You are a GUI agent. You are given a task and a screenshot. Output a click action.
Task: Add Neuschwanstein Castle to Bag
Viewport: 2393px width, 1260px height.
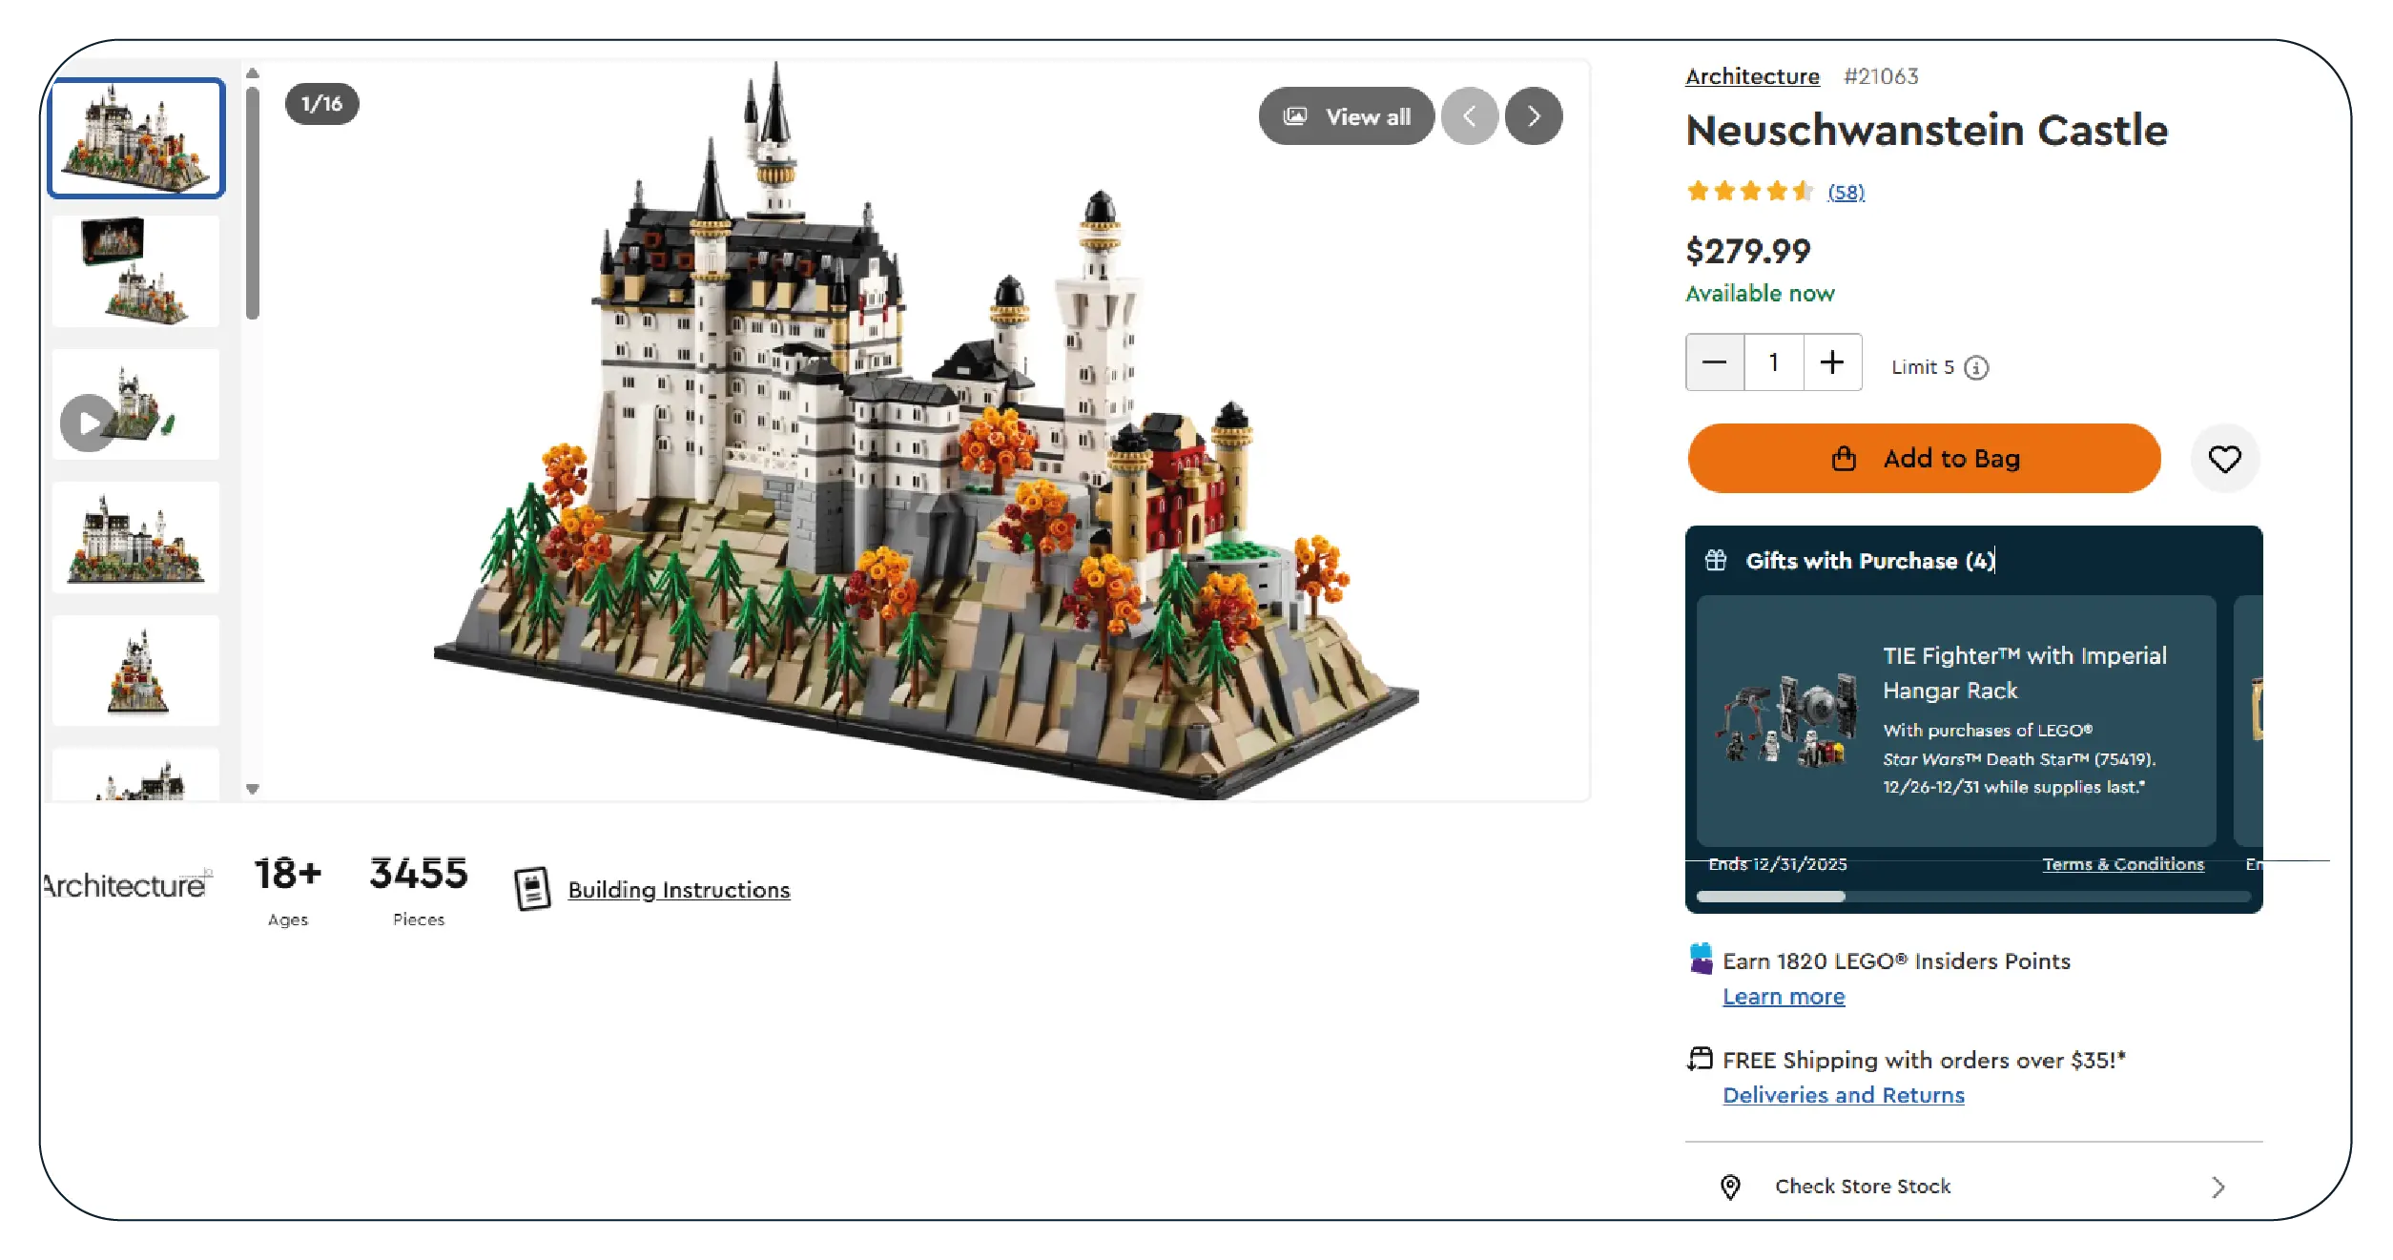(1923, 459)
